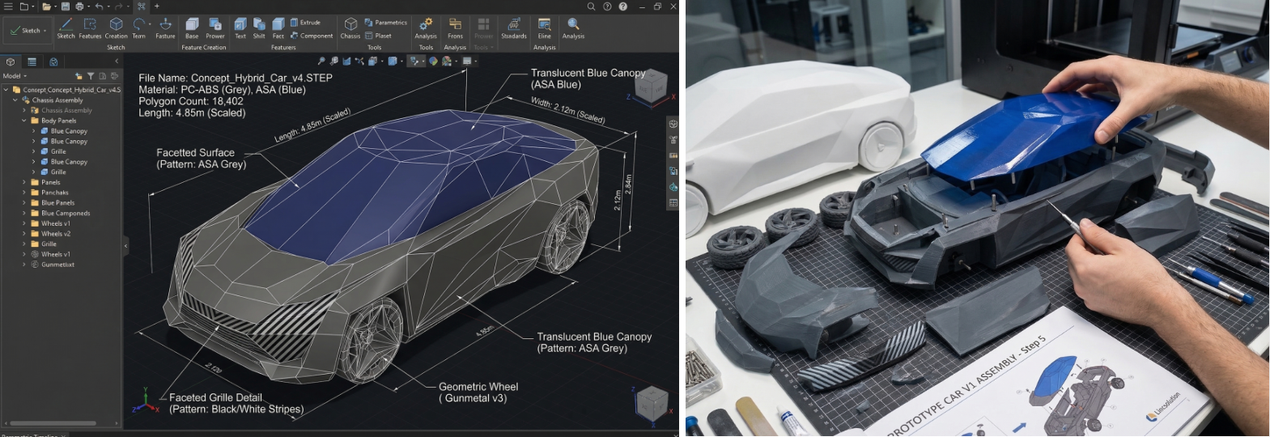
Task: Click the filter funnel icon in model panel
Action: (91, 76)
